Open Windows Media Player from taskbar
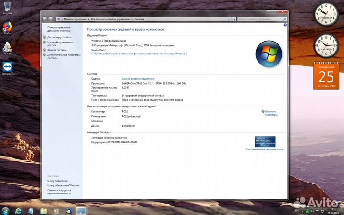 56,211
